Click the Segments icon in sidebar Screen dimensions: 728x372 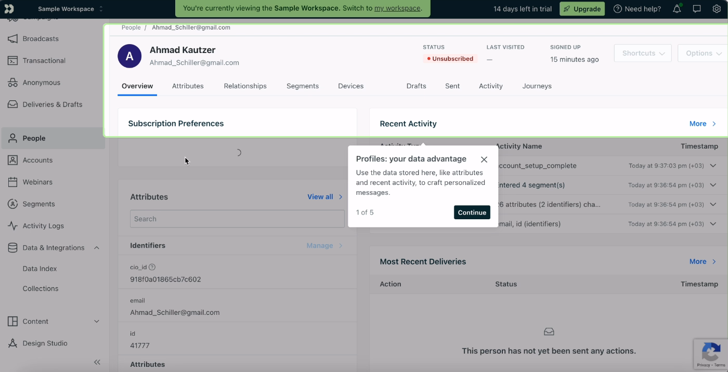coord(13,204)
